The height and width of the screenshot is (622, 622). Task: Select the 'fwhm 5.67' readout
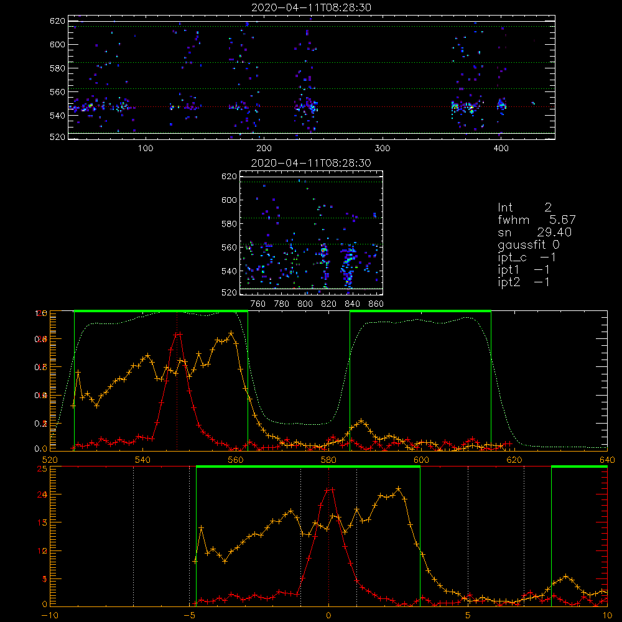click(537, 220)
